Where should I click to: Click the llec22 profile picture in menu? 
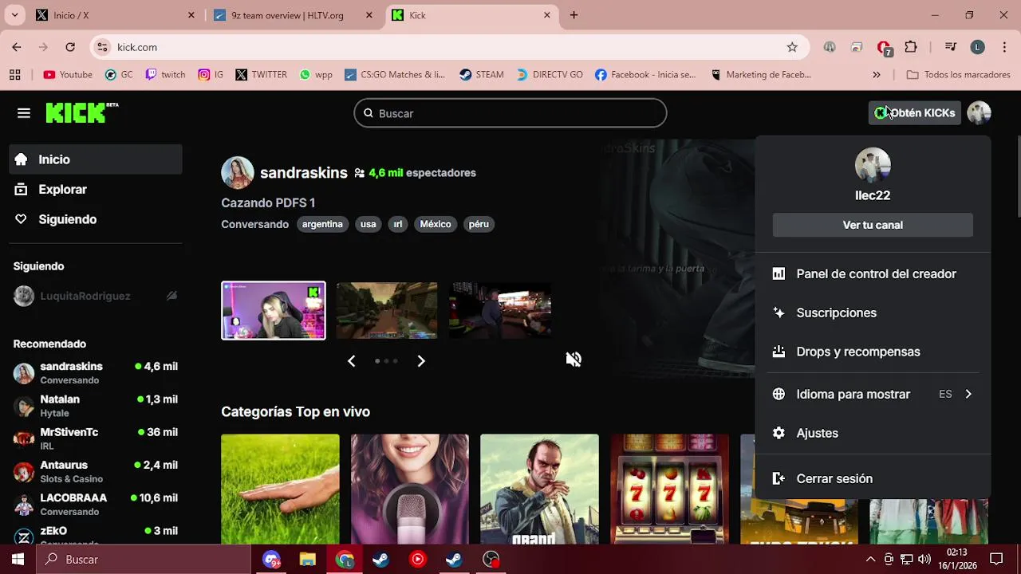[873, 165]
